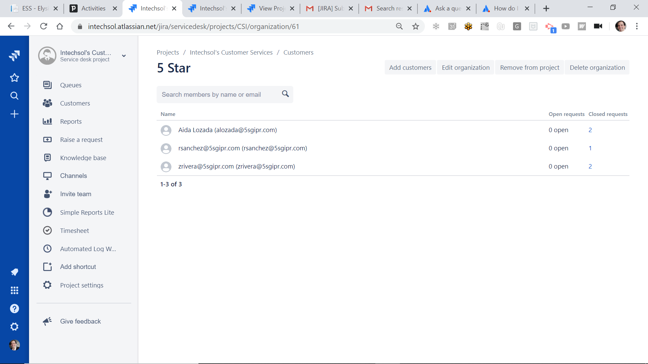Open Jira settings gear in blue sidebar
Viewport: 648px width, 364px height.
(14, 327)
